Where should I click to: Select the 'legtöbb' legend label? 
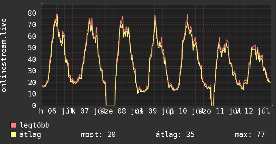(x=34, y=125)
